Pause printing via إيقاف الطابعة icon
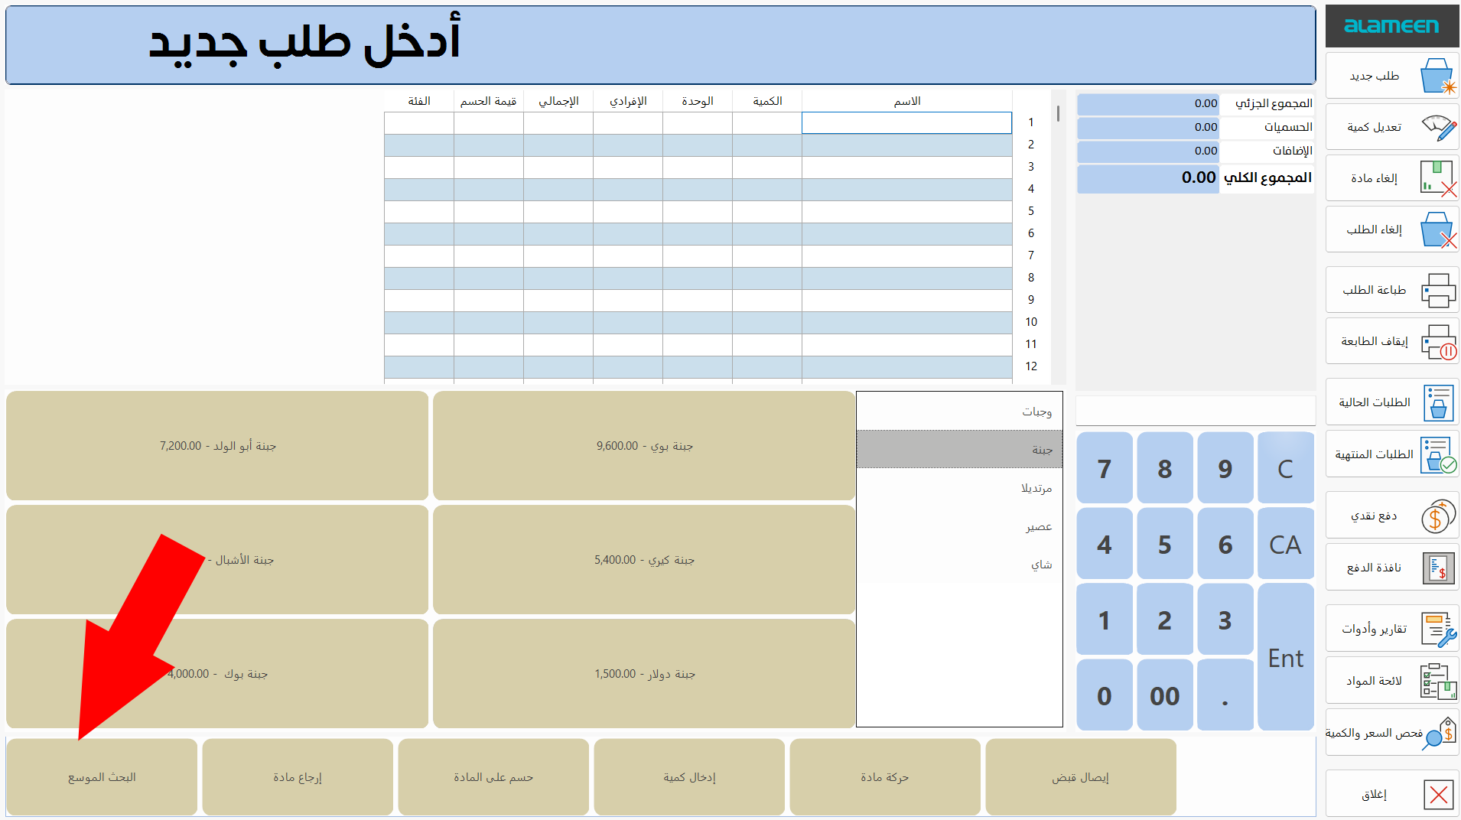 pyautogui.click(x=1392, y=341)
